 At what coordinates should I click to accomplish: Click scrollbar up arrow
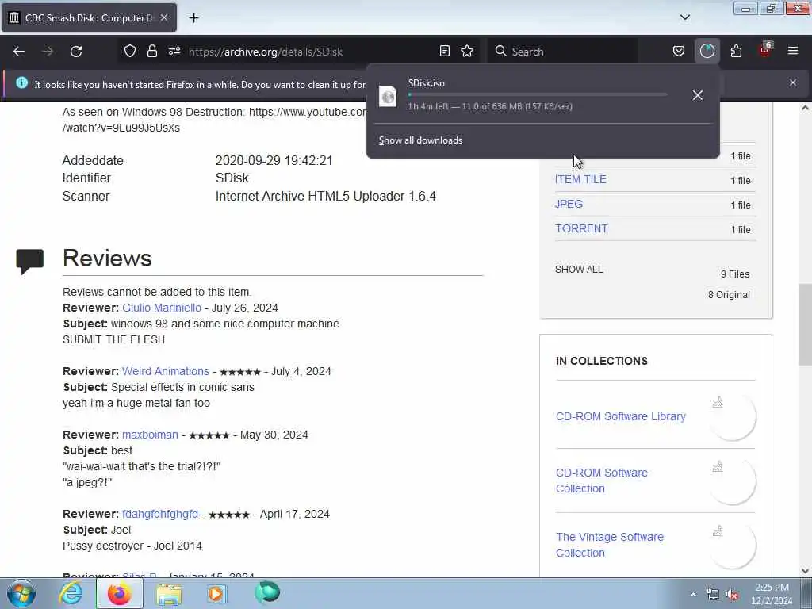pyautogui.click(x=805, y=108)
